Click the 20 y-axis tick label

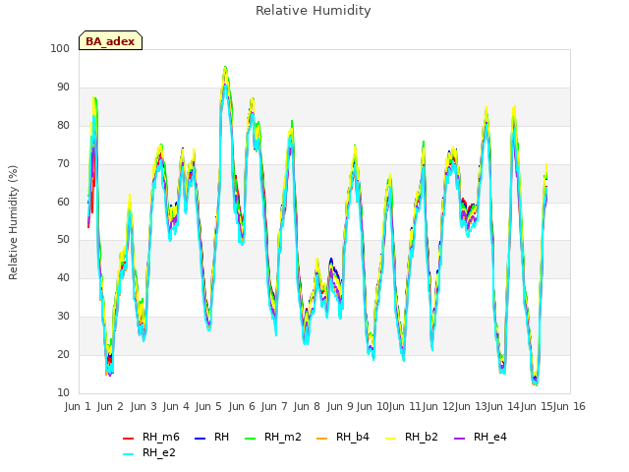(63, 354)
